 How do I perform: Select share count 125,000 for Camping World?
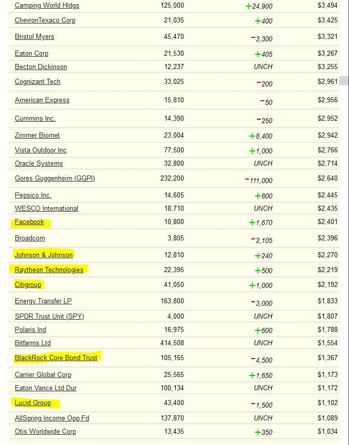coord(172,6)
